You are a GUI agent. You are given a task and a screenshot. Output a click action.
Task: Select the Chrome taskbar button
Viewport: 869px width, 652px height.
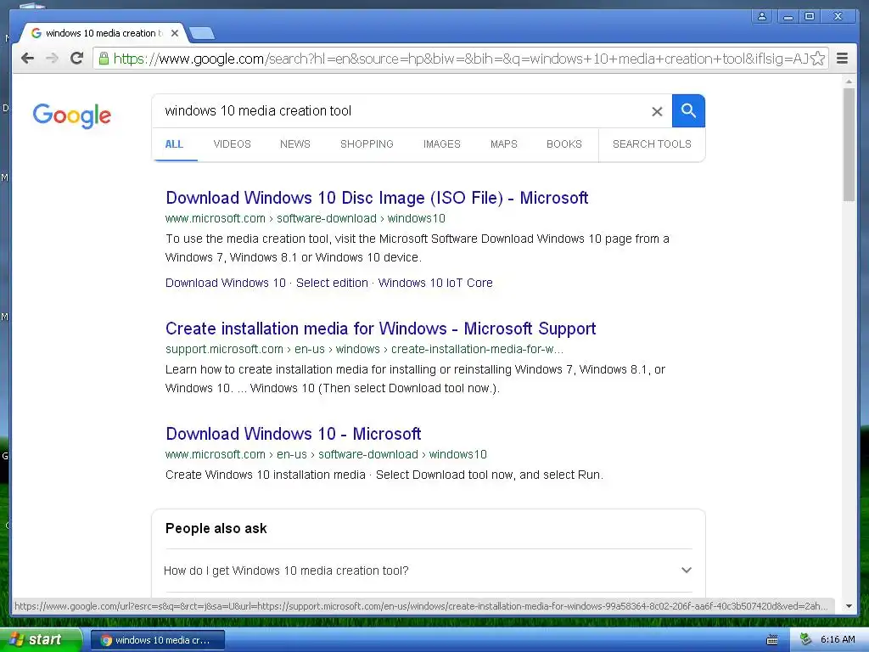[157, 640]
